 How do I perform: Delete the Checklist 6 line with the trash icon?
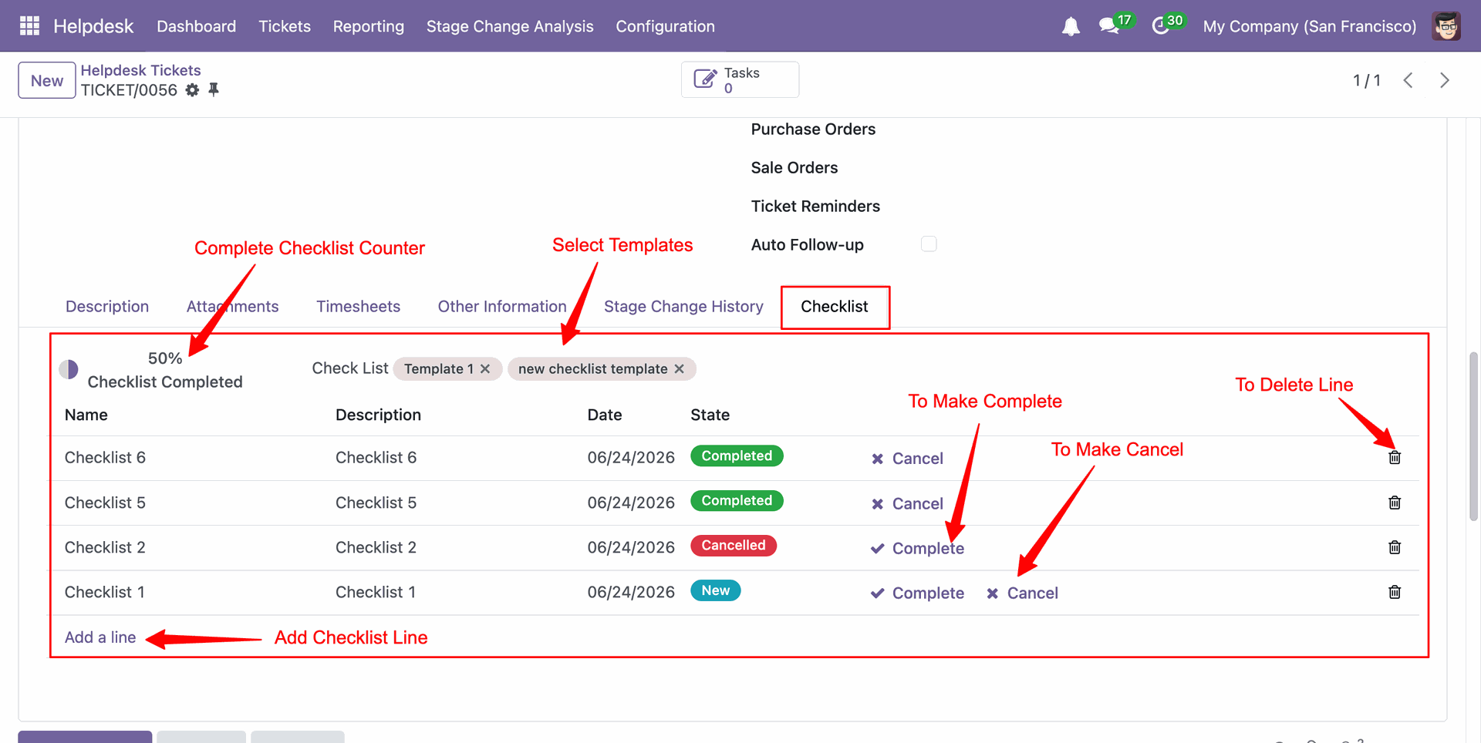click(1395, 458)
